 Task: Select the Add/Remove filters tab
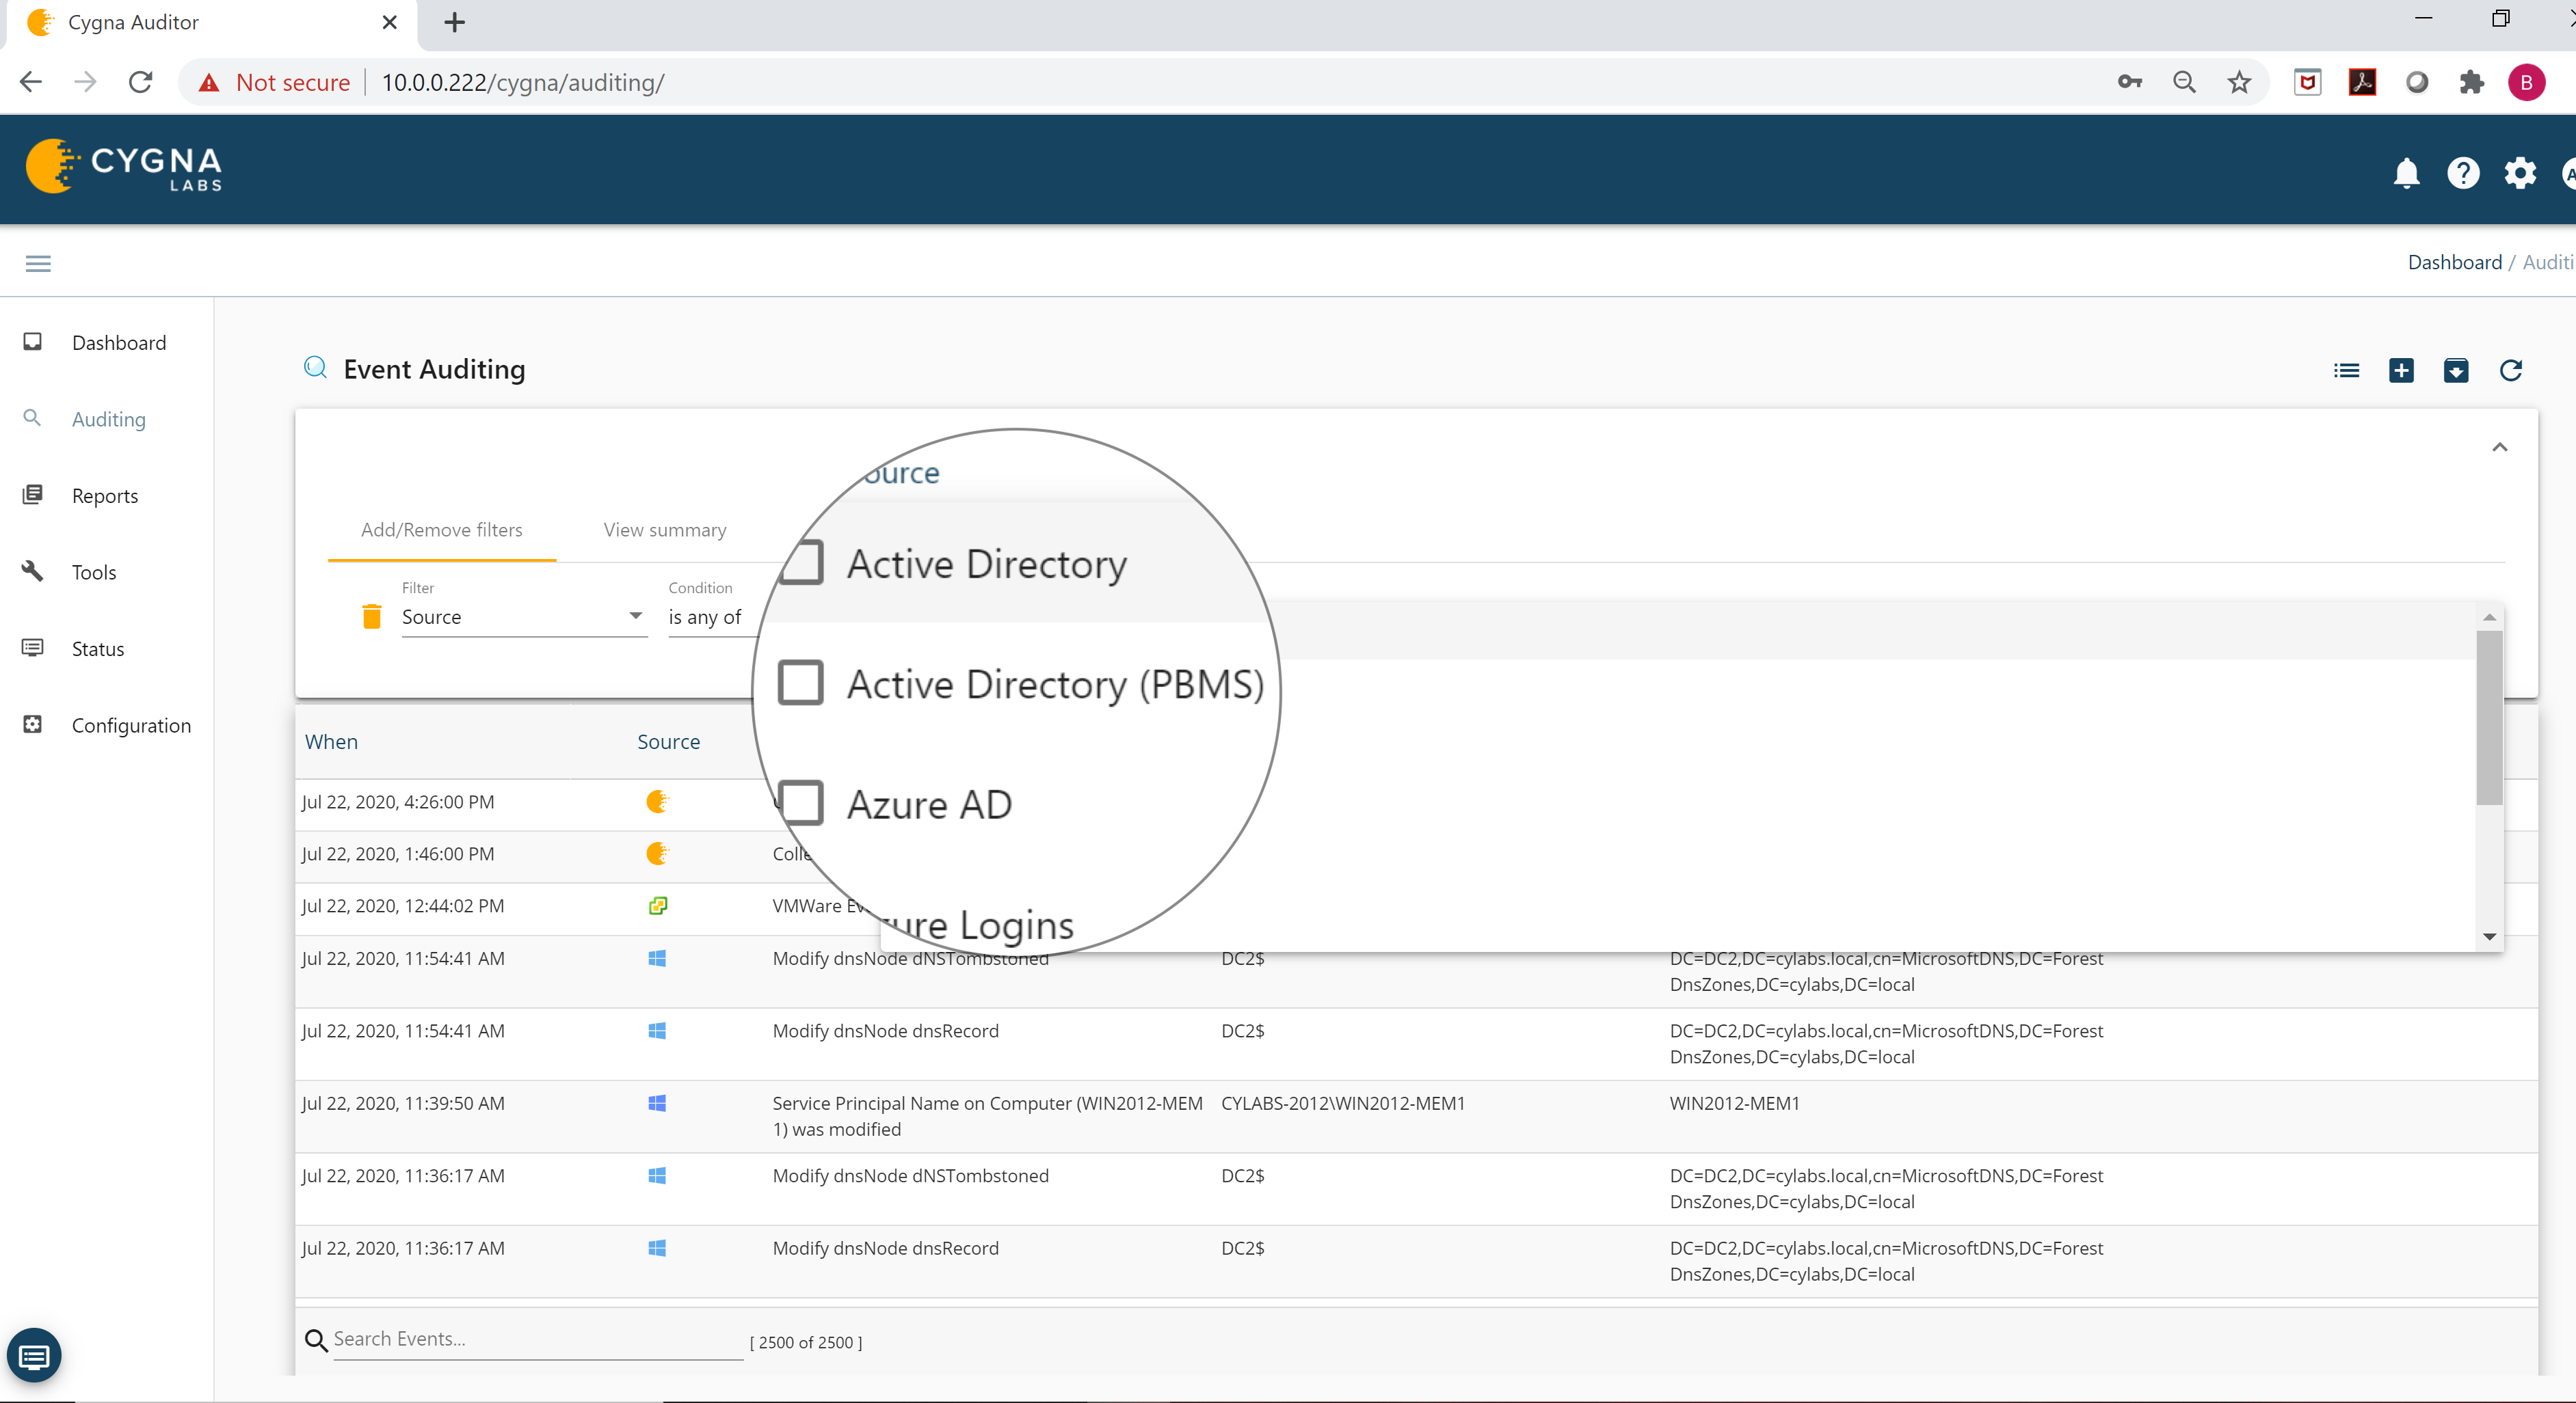click(x=441, y=530)
